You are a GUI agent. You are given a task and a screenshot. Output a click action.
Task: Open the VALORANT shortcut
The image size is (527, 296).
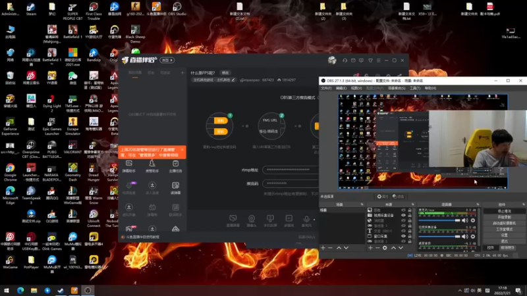pos(72,147)
